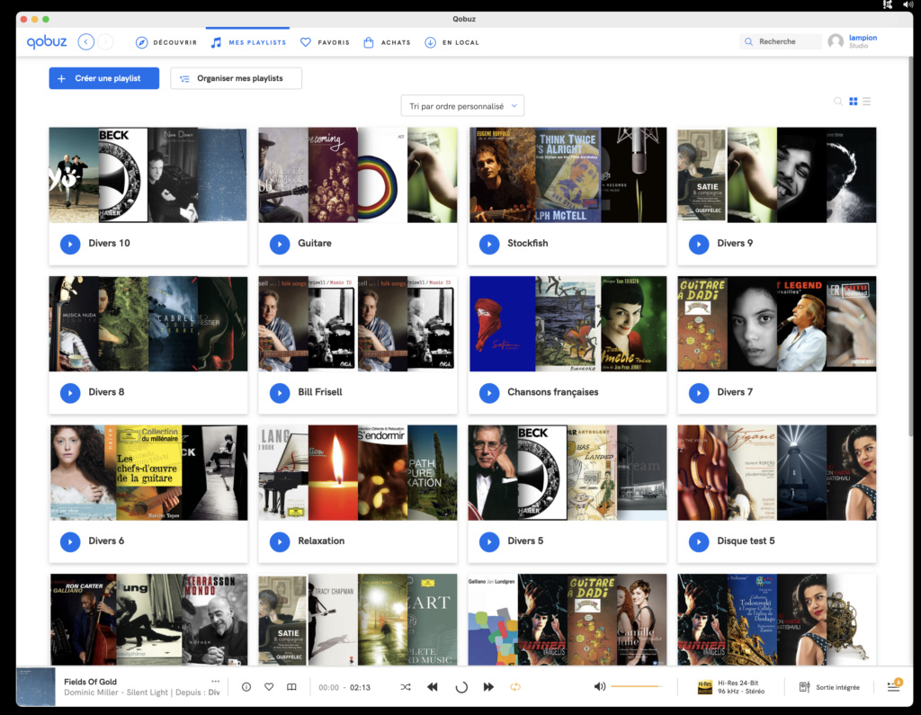Click Créer une playlist button

(x=104, y=78)
